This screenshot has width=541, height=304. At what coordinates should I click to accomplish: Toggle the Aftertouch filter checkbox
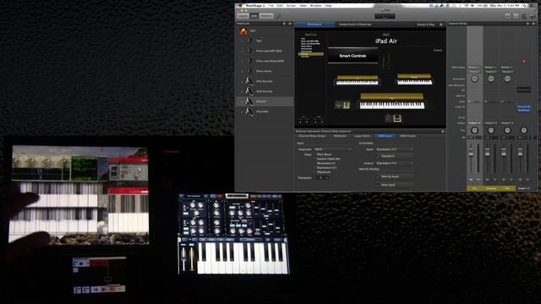pos(314,172)
